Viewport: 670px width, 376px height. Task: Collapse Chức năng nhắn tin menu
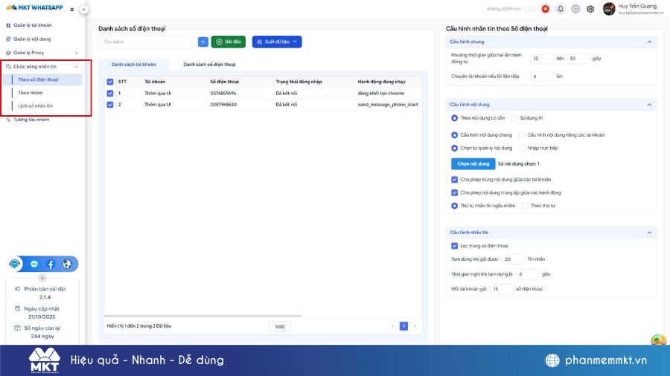(77, 67)
